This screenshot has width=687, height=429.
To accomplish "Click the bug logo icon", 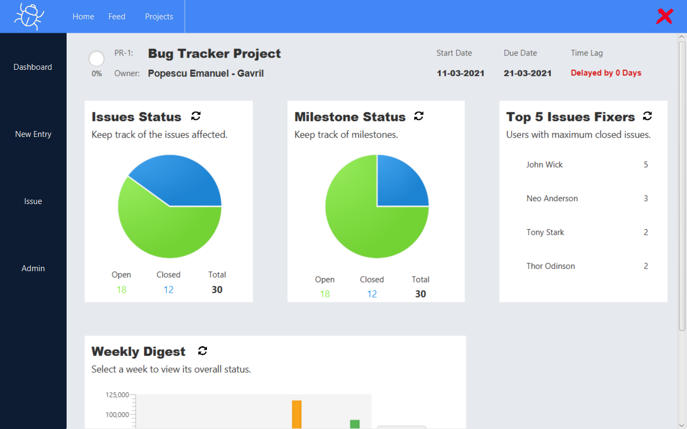I will click(29, 16).
